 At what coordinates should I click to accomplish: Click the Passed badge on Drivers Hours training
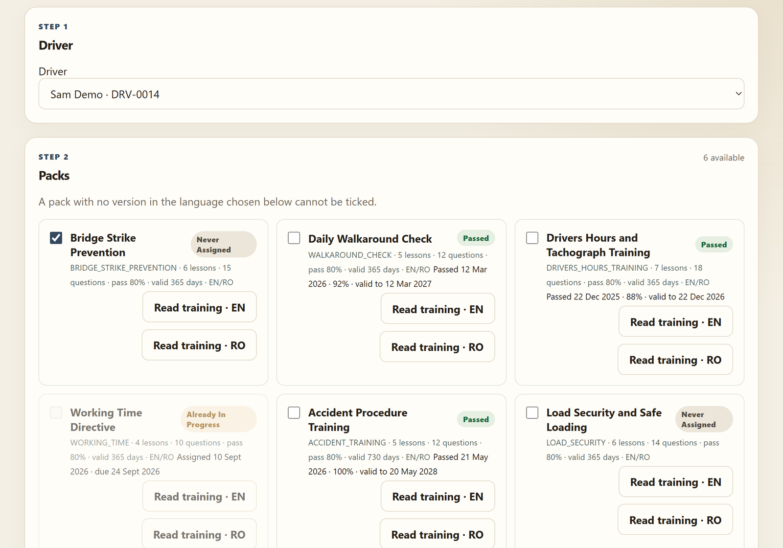point(714,245)
